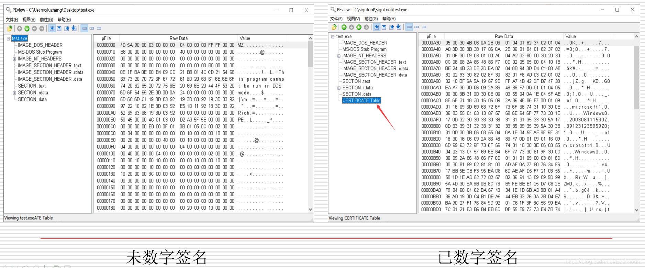Image resolution: width=645 pixels, height=268 pixels.
Task: Click scrollbar up arrow in right hex pane
Action: point(636,36)
